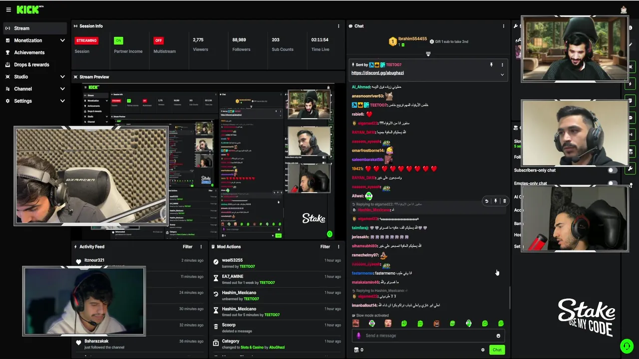The width and height of the screenshot is (639, 359).
Task: Click the 02:11:54 Time Live value
Action: [319, 40]
